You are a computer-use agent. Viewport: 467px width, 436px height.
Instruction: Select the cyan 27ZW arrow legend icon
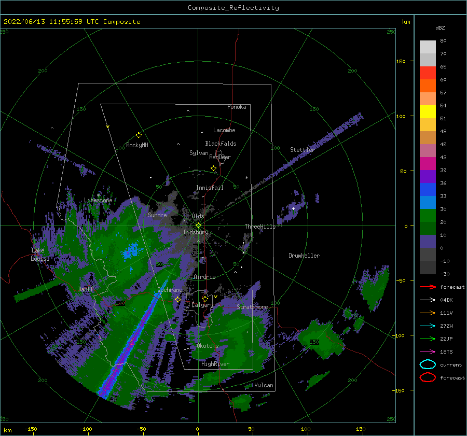[x=428, y=326]
